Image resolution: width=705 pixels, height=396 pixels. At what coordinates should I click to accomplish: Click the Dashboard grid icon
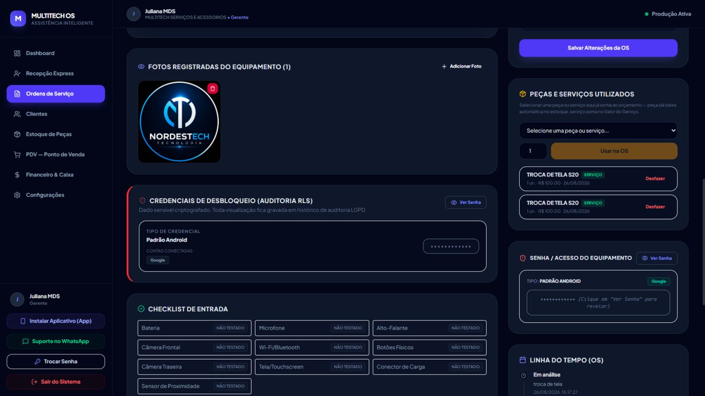(x=17, y=53)
